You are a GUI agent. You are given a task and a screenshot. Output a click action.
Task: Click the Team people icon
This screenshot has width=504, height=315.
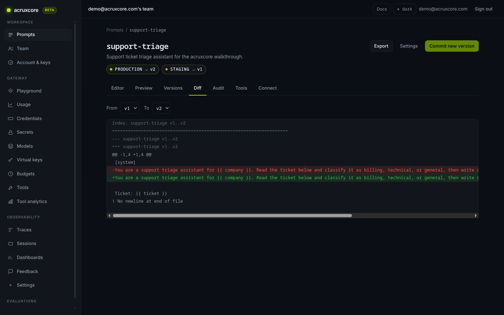point(10,49)
